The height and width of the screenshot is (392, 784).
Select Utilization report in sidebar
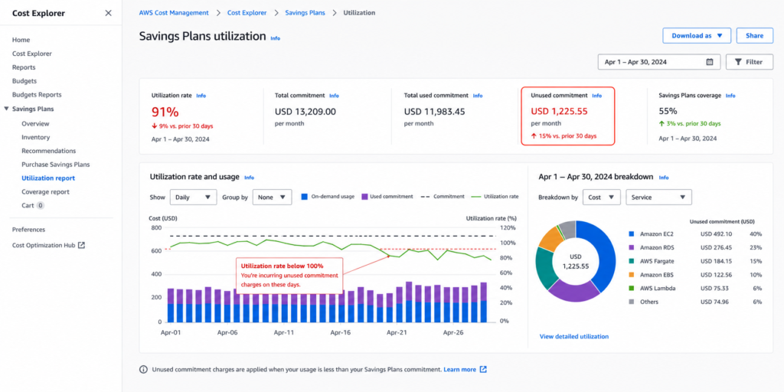(48, 178)
